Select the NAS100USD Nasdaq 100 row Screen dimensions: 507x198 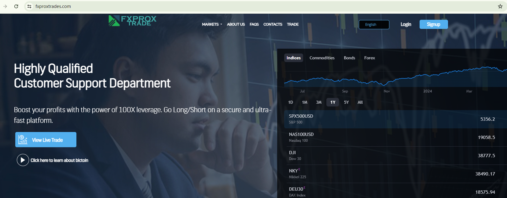(395, 137)
